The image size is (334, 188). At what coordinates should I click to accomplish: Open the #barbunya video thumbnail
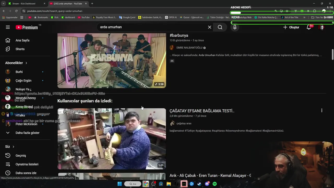(x=112, y=61)
